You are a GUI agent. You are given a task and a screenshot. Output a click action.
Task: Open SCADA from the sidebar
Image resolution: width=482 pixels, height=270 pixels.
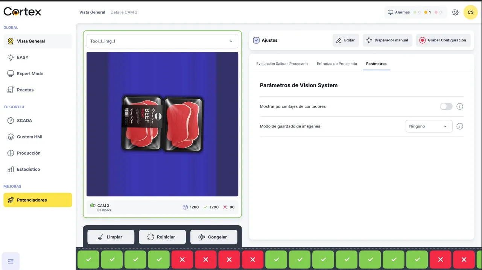click(x=24, y=121)
